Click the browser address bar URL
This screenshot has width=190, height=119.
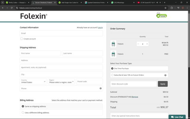[x=31, y=8]
